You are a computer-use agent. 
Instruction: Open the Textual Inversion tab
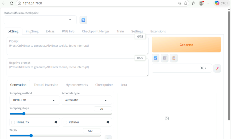tap(46, 85)
